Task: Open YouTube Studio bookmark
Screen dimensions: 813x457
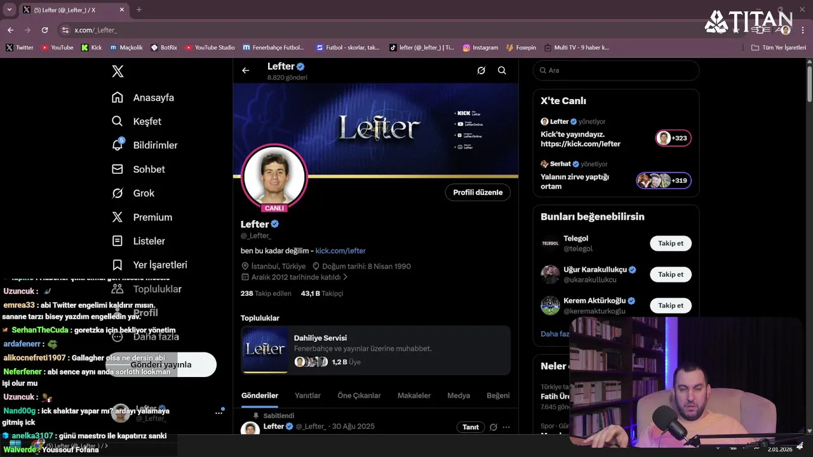Action: pos(210,48)
